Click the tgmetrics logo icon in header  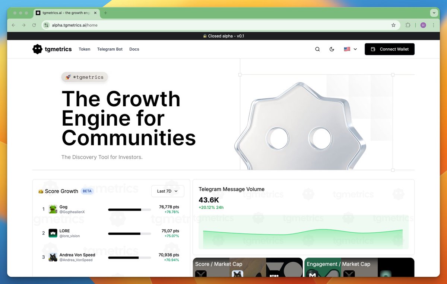coord(37,49)
